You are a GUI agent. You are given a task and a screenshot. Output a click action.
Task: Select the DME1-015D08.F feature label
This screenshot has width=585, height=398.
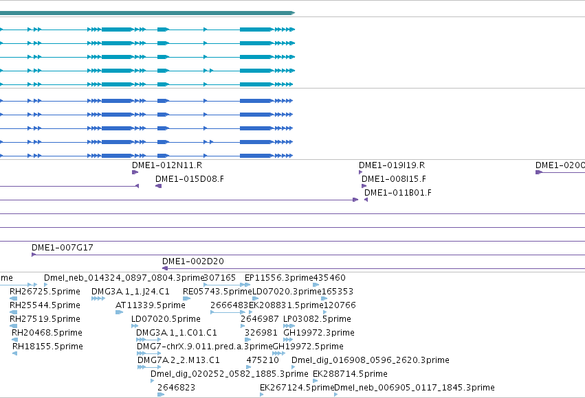190,179
